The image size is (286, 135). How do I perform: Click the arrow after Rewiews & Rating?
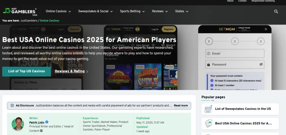[x=87, y=71]
